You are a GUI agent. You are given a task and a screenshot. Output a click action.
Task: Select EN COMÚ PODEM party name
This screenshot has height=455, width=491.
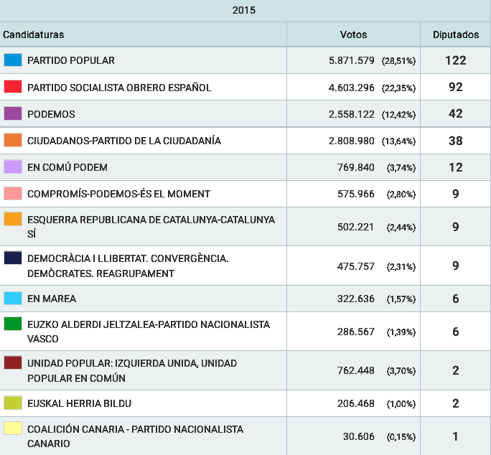67,167
